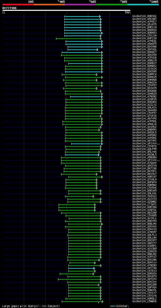This screenshot has width=161, height=308.
Task: Select the UniRef100_A5AKJ6 label
Action: [144, 124]
